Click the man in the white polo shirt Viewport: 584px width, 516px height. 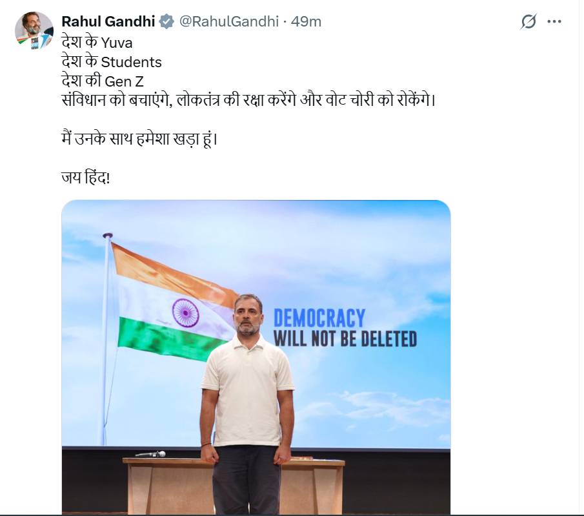click(x=247, y=387)
